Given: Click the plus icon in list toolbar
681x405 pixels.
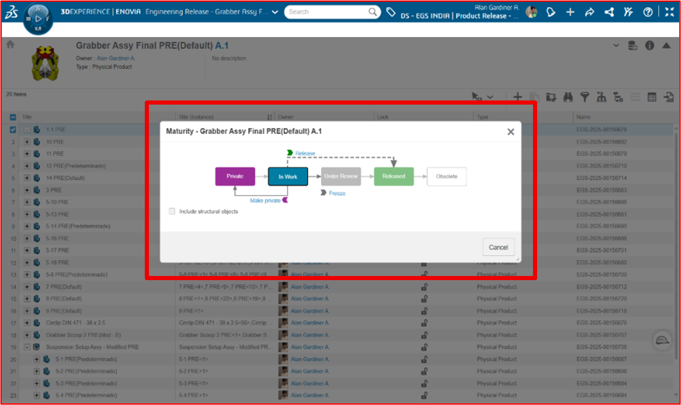Looking at the screenshot, I should tap(518, 97).
